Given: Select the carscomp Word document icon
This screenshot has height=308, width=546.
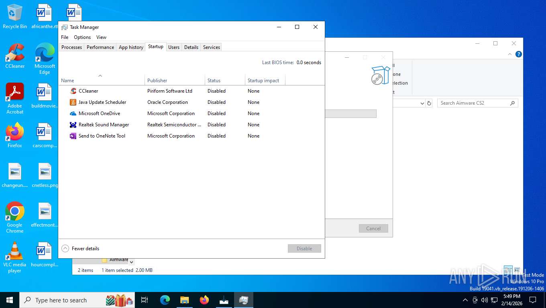Looking at the screenshot, I should [45, 135].
